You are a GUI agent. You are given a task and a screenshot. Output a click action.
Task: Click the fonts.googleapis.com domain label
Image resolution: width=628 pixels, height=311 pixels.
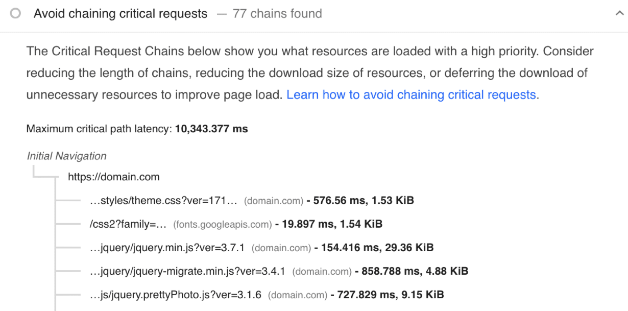(x=223, y=224)
